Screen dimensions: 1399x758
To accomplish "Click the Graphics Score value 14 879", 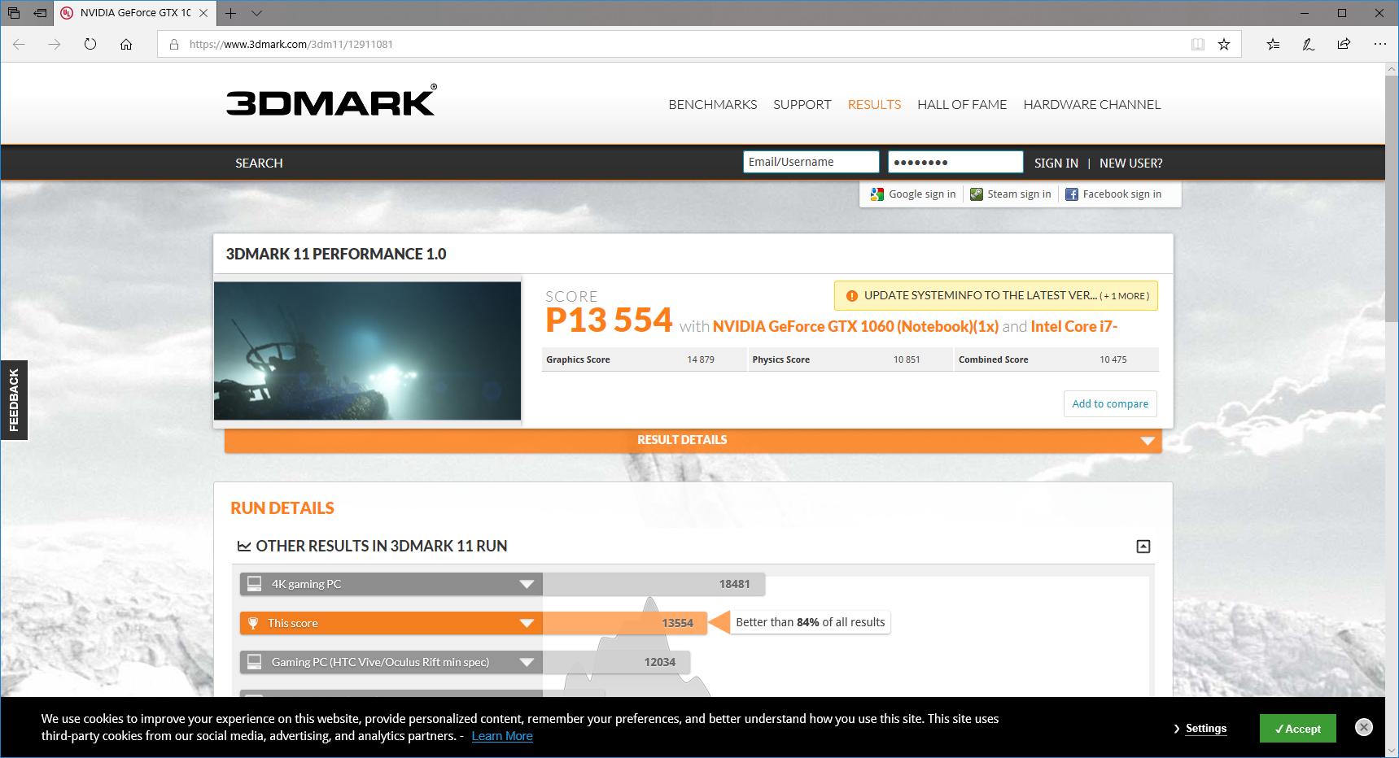I will tap(701, 359).
